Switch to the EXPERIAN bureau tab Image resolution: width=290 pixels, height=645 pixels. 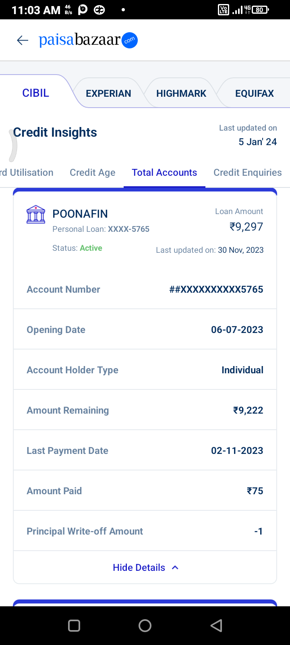tap(108, 94)
